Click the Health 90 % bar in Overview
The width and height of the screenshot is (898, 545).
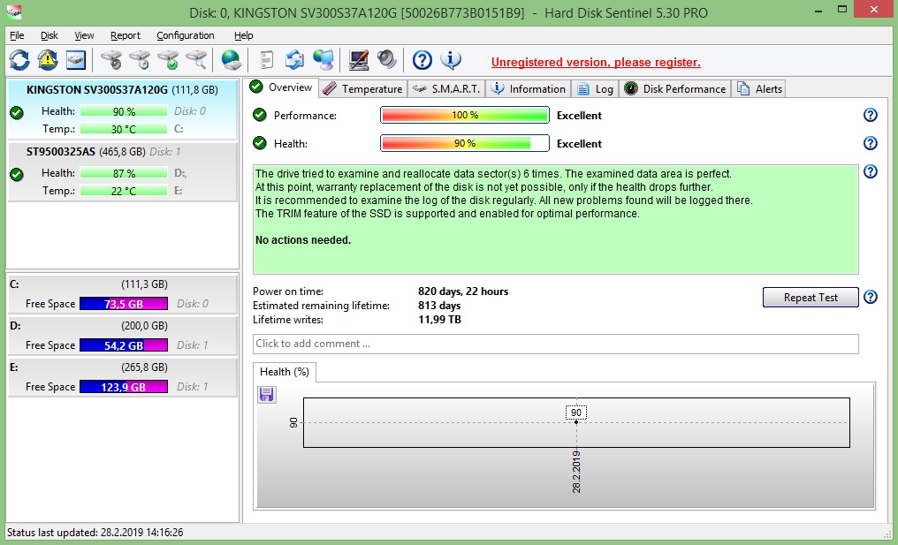click(x=464, y=143)
